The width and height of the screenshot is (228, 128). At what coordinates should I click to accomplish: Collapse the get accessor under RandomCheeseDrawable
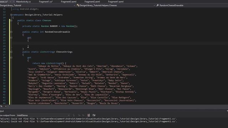[x=11, y=38]
